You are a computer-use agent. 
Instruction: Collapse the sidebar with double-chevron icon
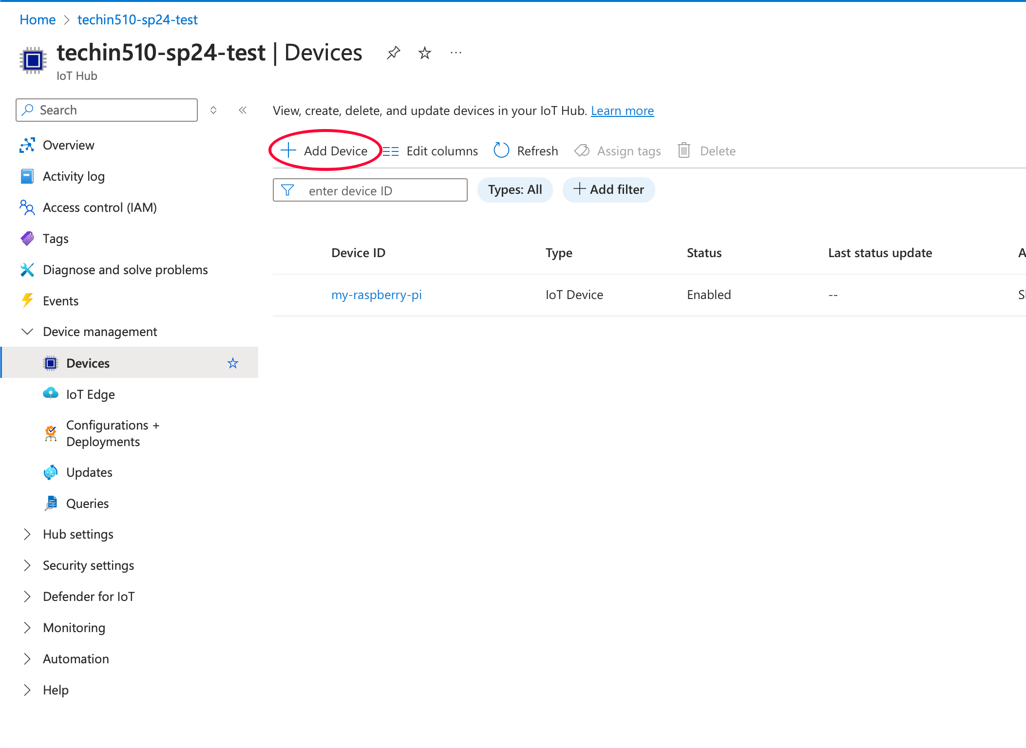pos(243,110)
